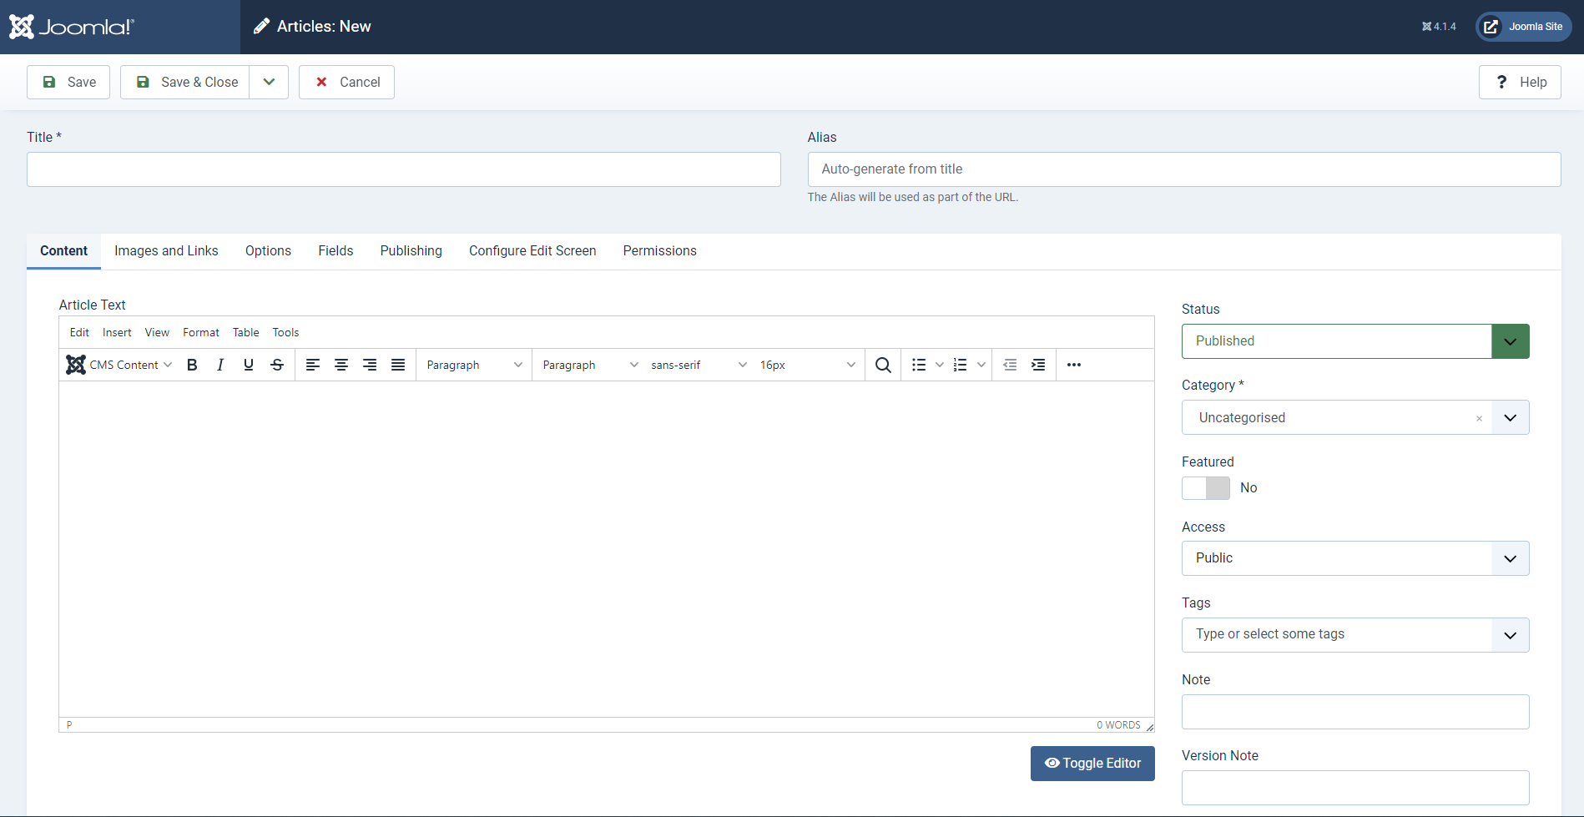Screen dimensions: 1584x817
Task: Open the sans-serif font family dropdown
Action: [699, 365]
